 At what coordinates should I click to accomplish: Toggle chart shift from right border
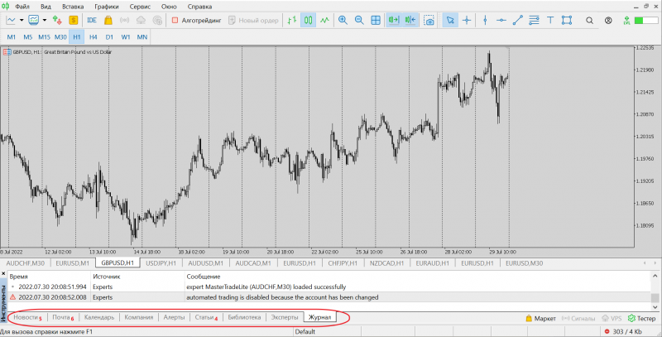[x=410, y=20]
